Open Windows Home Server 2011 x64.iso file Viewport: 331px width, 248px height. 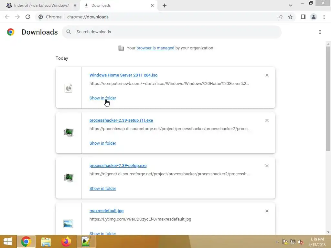coord(123,75)
